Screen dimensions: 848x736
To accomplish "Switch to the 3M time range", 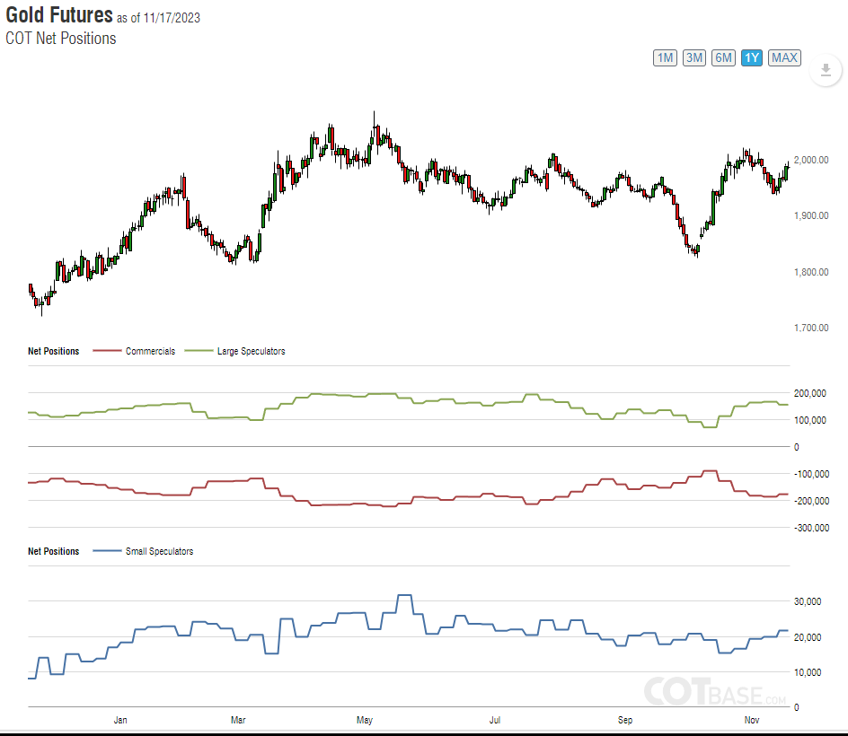I will (x=693, y=58).
